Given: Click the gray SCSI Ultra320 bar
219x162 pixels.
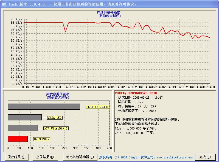Looking at the screenshot, I should point(44,107).
